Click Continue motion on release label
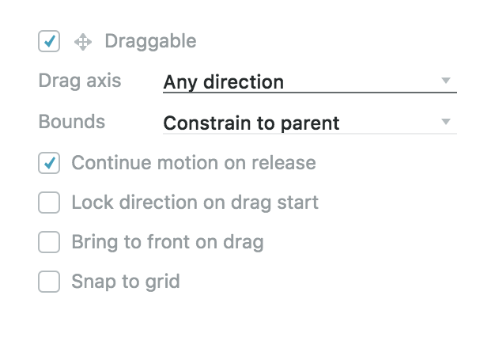The height and width of the screenshot is (337, 495). point(194,163)
